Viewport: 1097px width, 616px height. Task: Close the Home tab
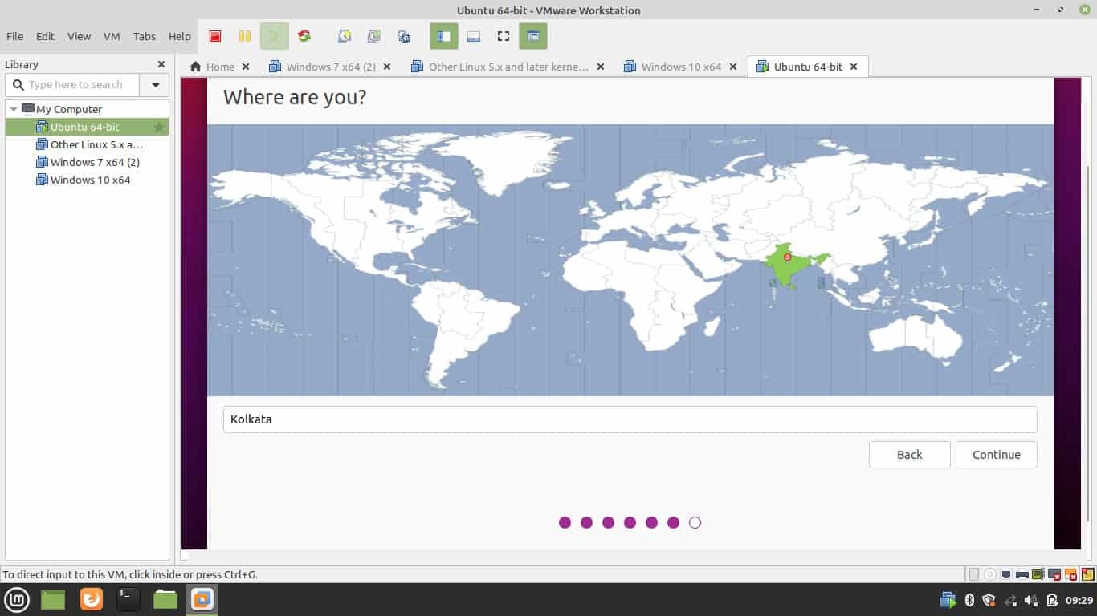point(246,67)
